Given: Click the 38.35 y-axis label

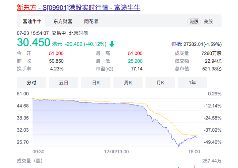Looking at the screenshot, I should pos(23,118).
